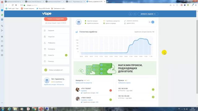This screenshot has height=111, width=198.
Task: Click the delete bot trash icon
Action: pyautogui.click(x=125, y=23)
